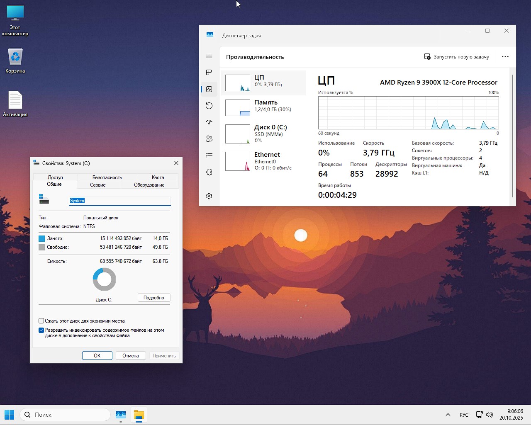This screenshot has height=425, width=531.
Task: Open the Processes page in Task Manager sidebar
Action: point(209,73)
